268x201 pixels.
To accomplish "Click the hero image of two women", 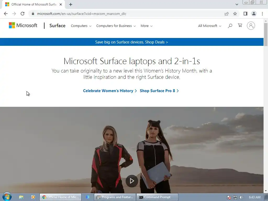I will pyautogui.click(x=132, y=150).
